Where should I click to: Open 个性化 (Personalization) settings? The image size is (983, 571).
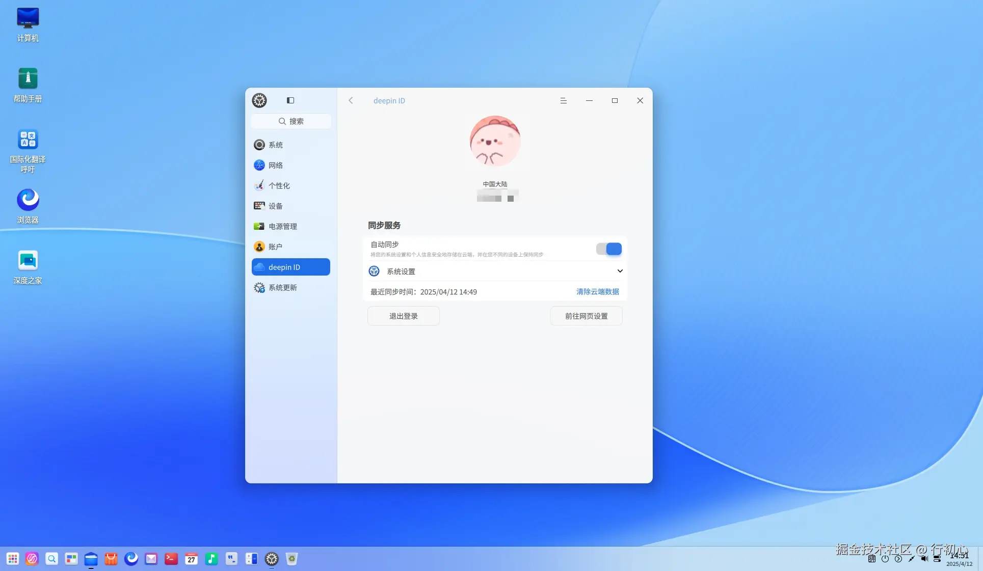click(x=279, y=185)
